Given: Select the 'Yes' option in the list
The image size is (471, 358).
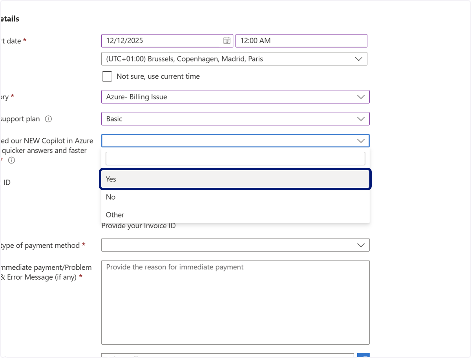Looking at the screenshot, I should [235, 179].
